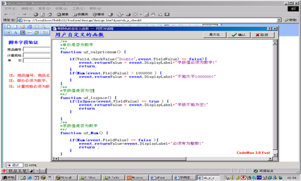
Task: Click 'function uf_valpricenum()' code line
Action: tap(93, 52)
